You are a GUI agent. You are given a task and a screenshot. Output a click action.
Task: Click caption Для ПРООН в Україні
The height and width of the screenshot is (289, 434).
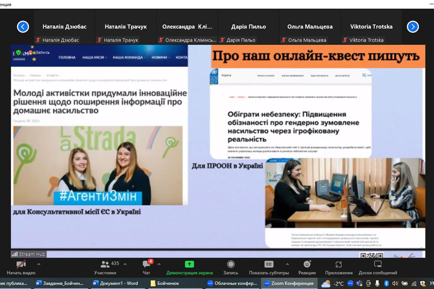pyautogui.click(x=227, y=166)
